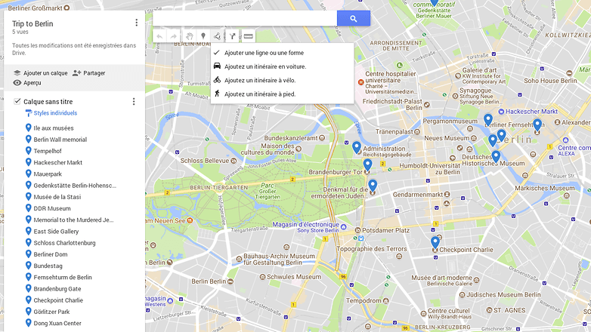The image size is (591, 332).
Task: Click map pin at Hackescher Markt
Action: click(488, 120)
